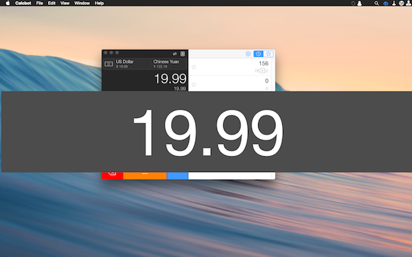Image resolution: width=412 pixels, height=257 pixels.
Task: Click the bell-shaped menu bar icon
Action: (359, 3)
